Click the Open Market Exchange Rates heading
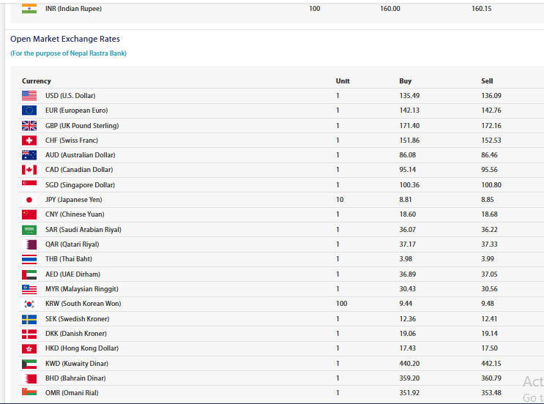The height and width of the screenshot is (404, 544). tap(65, 39)
